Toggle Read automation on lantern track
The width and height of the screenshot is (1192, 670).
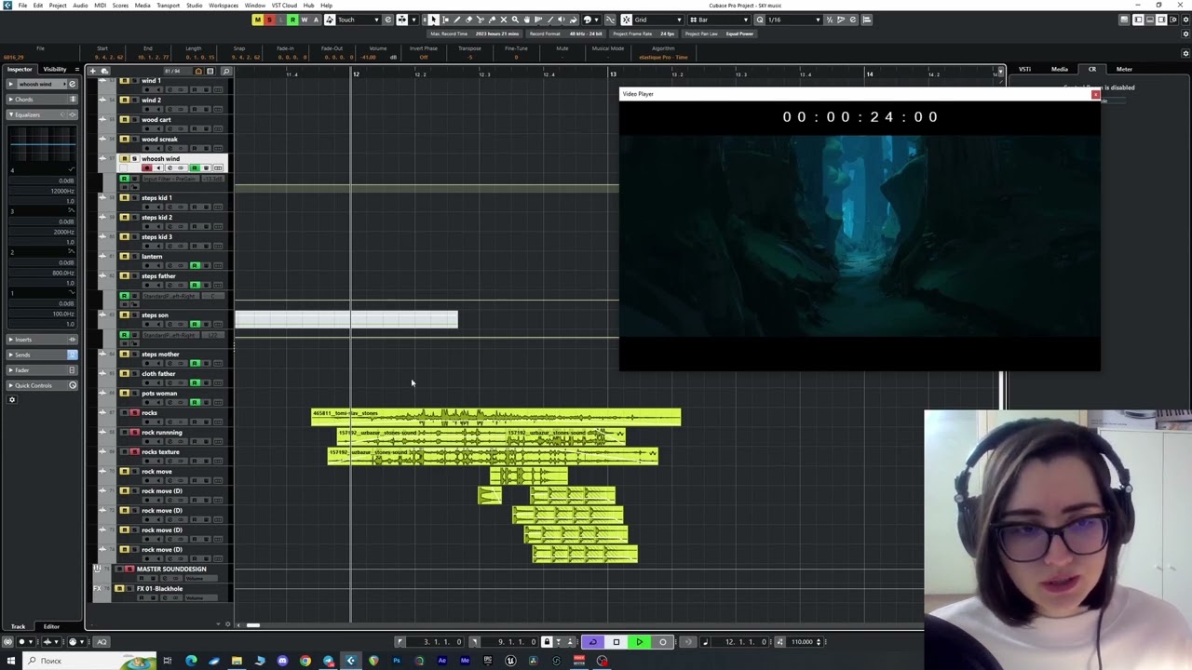[x=195, y=265]
